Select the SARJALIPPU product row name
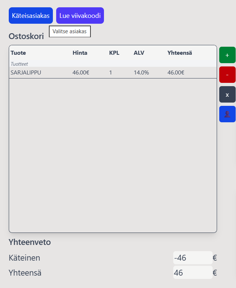236x288 pixels. [26, 73]
